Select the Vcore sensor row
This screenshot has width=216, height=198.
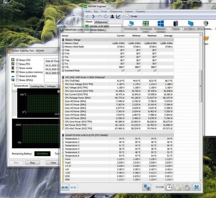pos(117,159)
